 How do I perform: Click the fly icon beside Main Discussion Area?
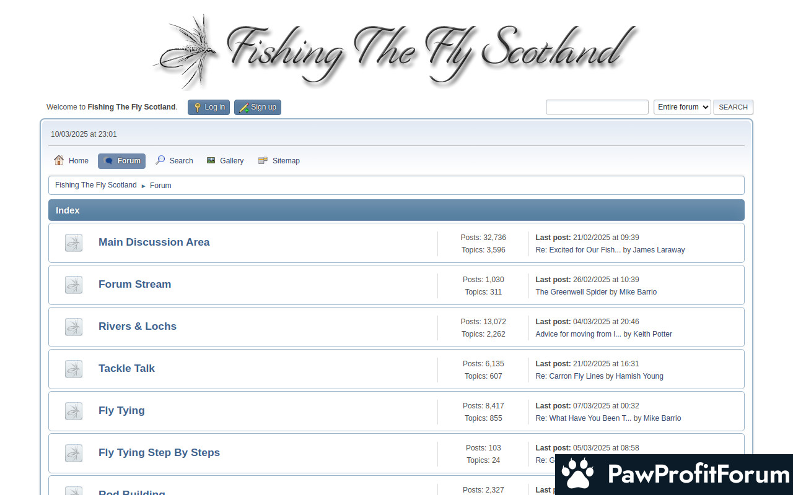74,243
